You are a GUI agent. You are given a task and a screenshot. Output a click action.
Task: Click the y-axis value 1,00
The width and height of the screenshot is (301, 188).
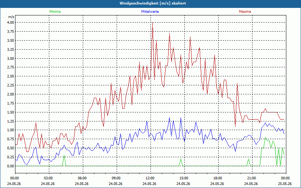[11, 130]
